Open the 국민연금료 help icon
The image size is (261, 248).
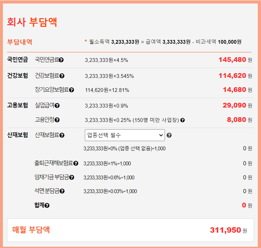pyautogui.click(x=61, y=60)
